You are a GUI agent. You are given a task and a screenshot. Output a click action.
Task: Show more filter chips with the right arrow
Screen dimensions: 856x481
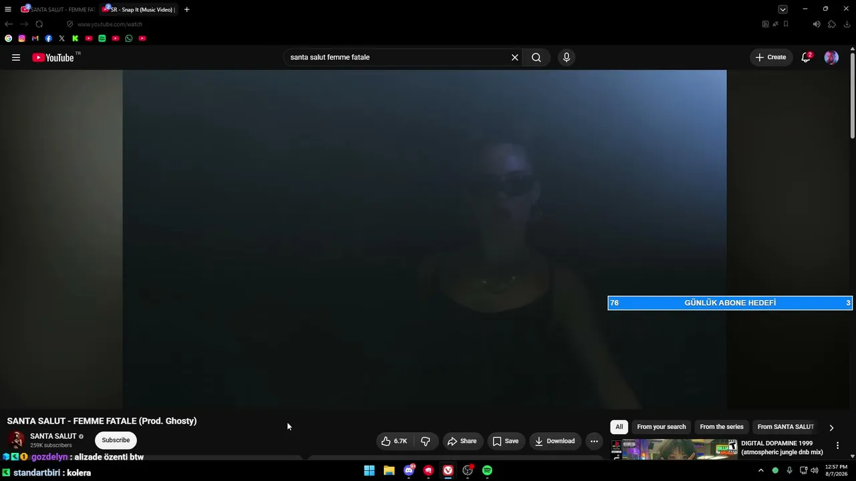coord(831,428)
